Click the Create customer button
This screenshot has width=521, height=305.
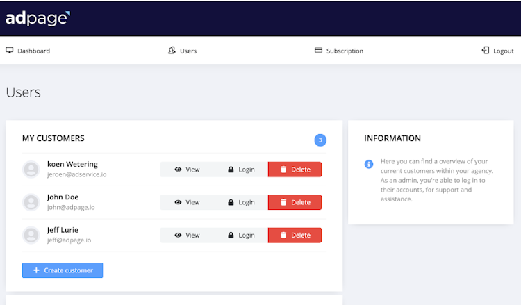click(63, 270)
